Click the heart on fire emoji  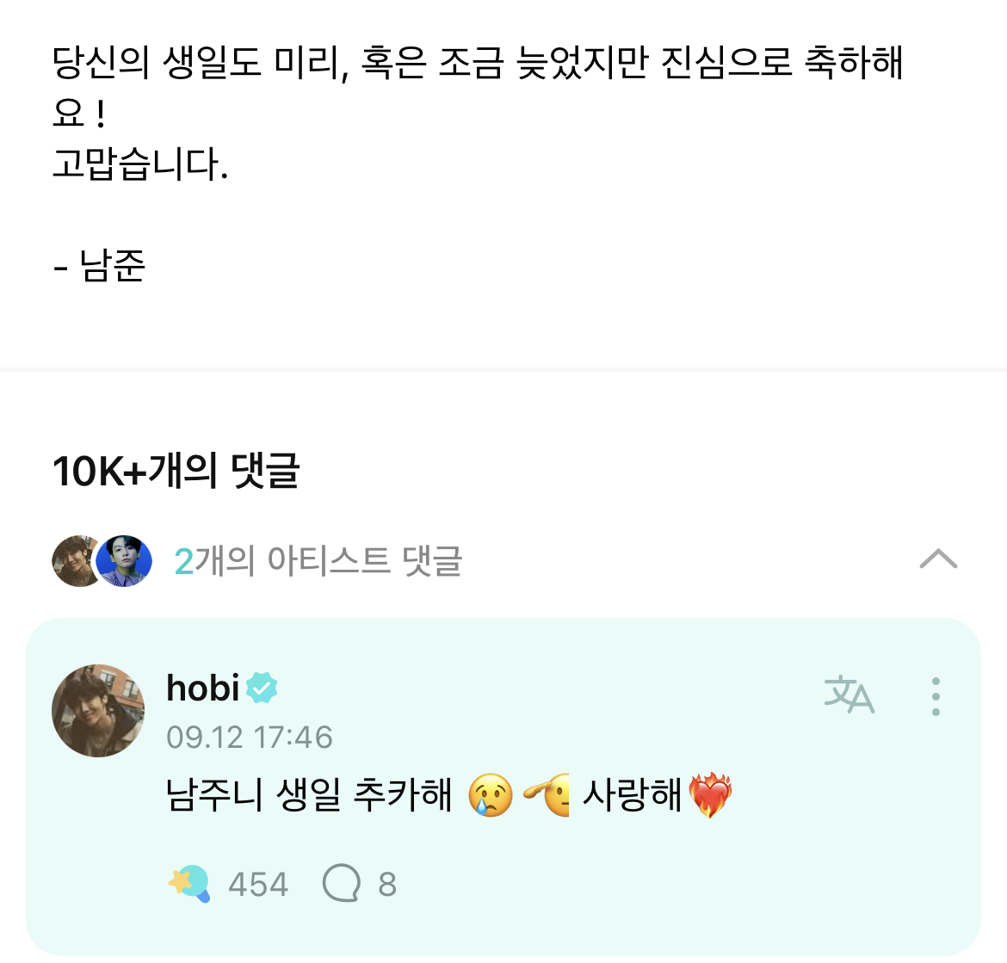click(710, 795)
